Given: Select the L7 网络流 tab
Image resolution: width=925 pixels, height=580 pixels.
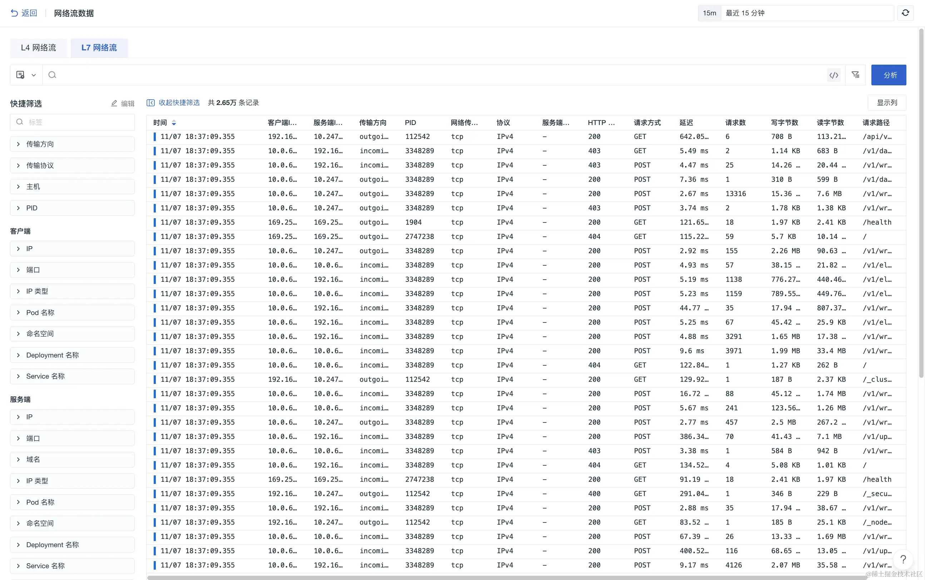Looking at the screenshot, I should pyautogui.click(x=99, y=48).
